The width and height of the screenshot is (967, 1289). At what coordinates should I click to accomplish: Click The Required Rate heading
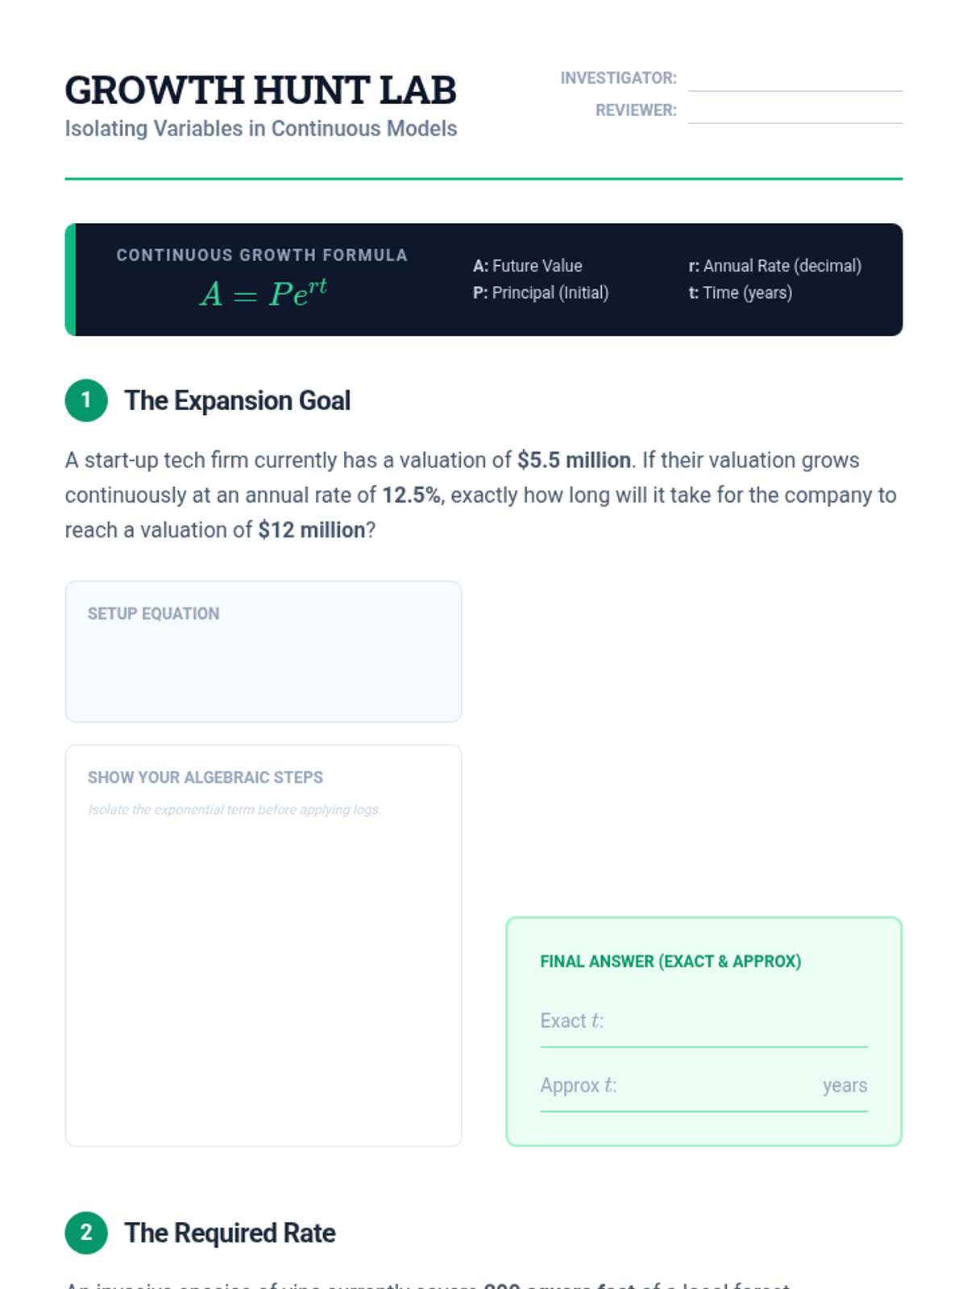[x=230, y=1233]
